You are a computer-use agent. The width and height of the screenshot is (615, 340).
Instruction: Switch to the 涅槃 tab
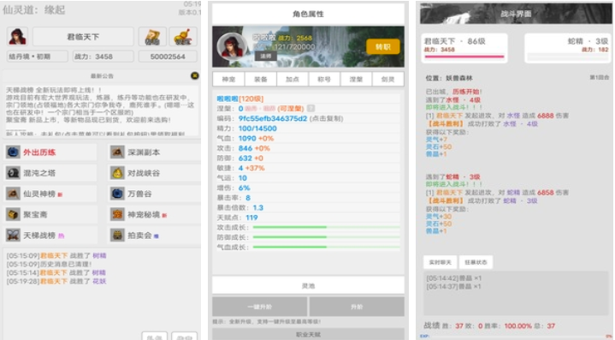tap(356, 80)
